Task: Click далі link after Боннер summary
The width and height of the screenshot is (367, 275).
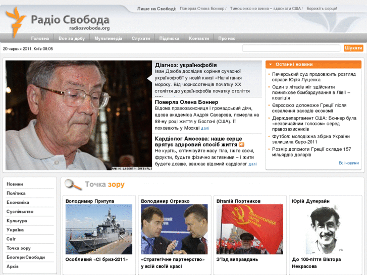Action: point(205,128)
